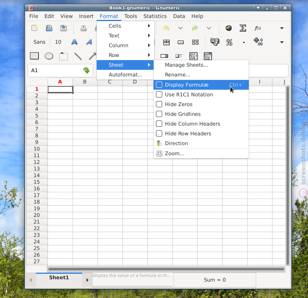The width and height of the screenshot is (308, 298).
Task: Click the Undo arrow icon
Action: tap(166, 28)
